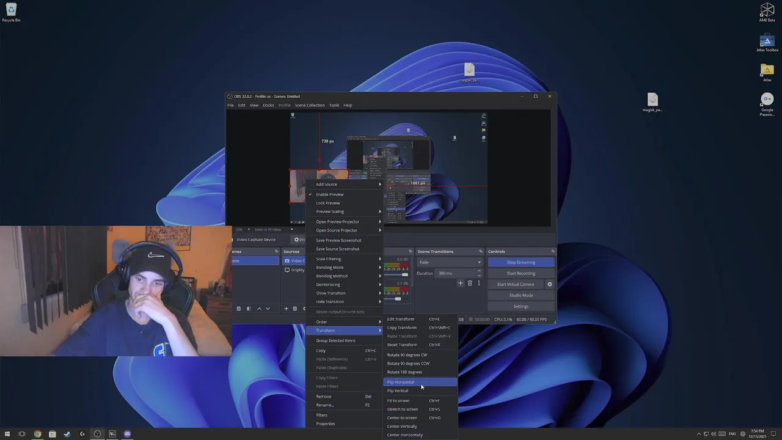This screenshot has width=782, height=440.
Task: Float the Scene Transitions dock icon
Action: pos(481,251)
